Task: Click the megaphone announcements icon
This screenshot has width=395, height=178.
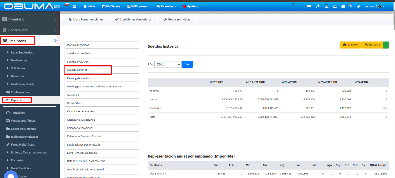Action: [359, 6]
